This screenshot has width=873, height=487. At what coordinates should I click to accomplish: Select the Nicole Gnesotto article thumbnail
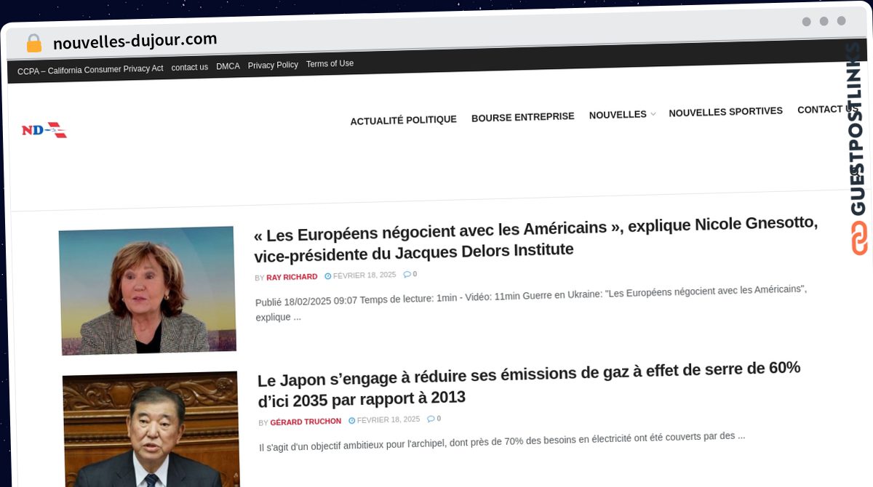(148, 291)
